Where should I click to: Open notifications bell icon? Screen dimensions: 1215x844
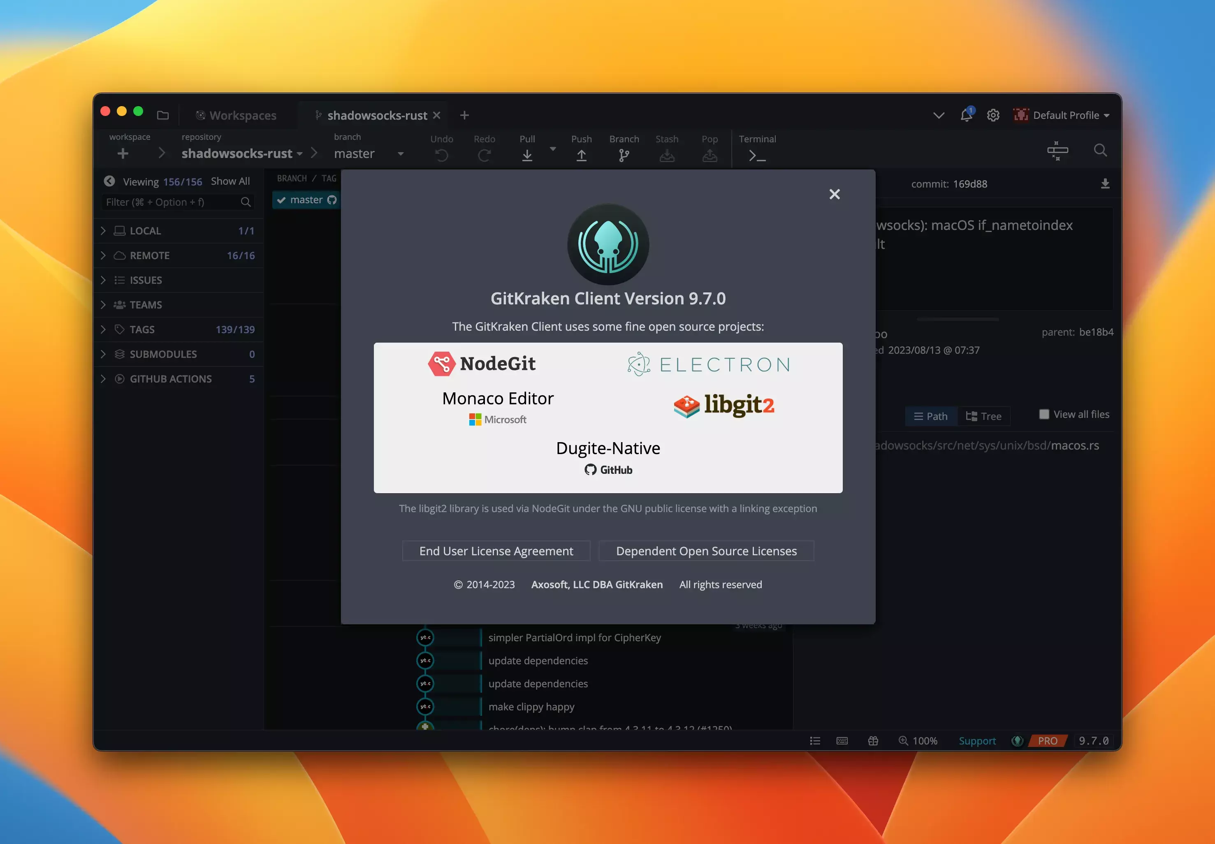966,115
